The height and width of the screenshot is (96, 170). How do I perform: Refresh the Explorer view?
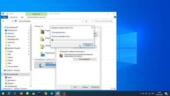click(x=86, y=21)
